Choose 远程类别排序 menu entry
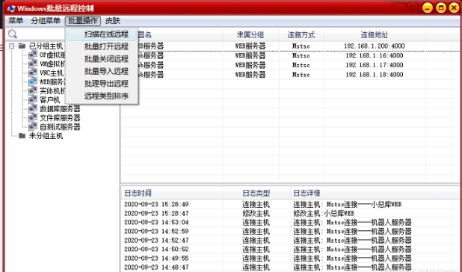This screenshot has height=272, width=462. tap(102, 96)
